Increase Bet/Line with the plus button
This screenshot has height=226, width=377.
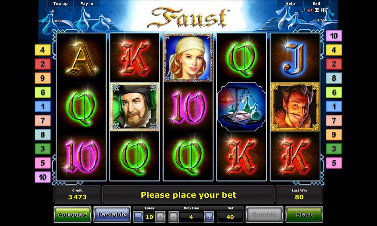click(209, 217)
